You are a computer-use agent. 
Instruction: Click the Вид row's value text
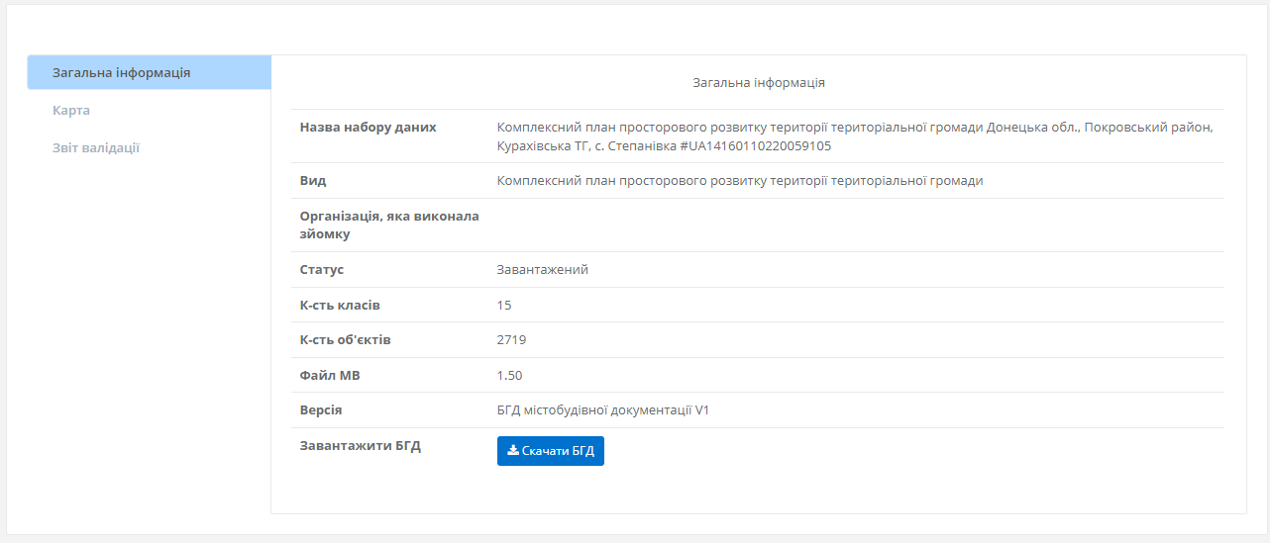point(739,181)
